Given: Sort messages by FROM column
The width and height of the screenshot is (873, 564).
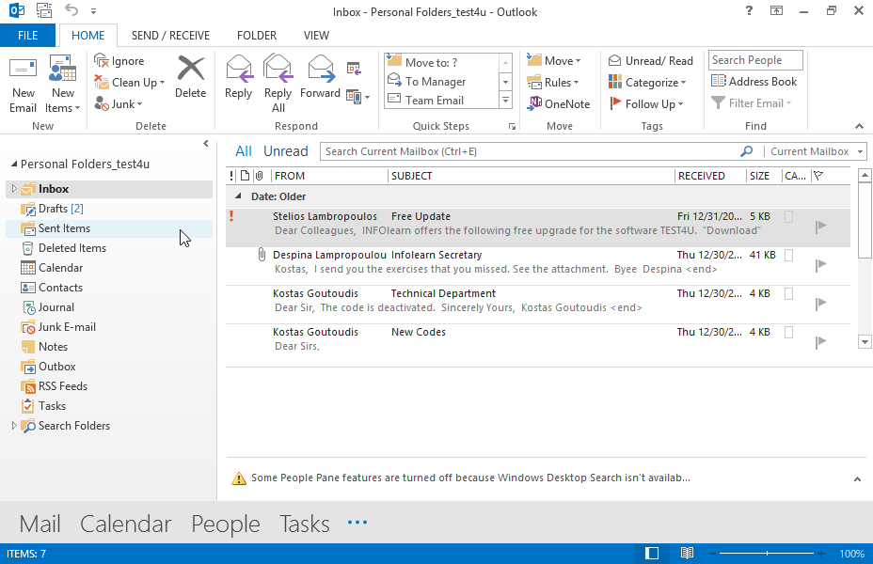Looking at the screenshot, I should [x=328, y=176].
